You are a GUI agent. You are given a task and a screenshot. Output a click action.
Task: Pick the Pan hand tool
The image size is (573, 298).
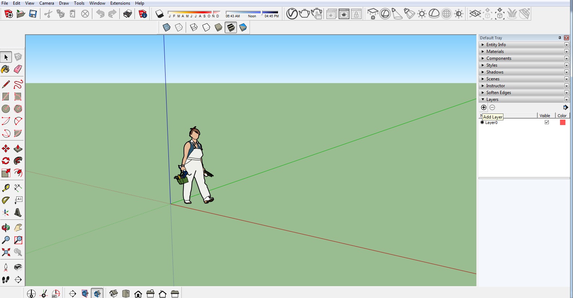click(18, 228)
